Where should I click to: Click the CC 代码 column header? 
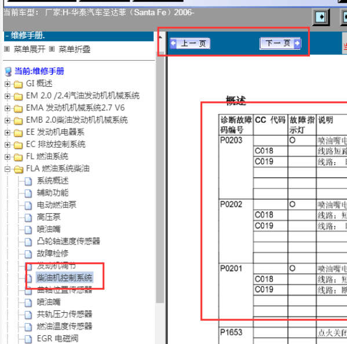[x=271, y=125]
